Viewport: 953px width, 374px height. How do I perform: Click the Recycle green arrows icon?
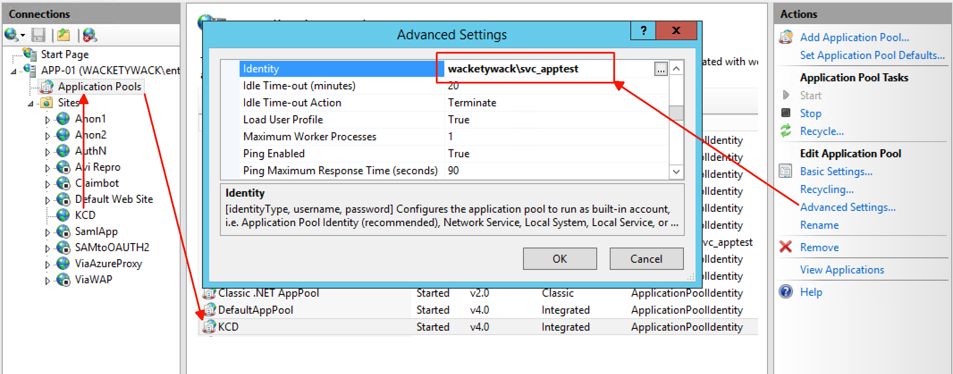(786, 131)
